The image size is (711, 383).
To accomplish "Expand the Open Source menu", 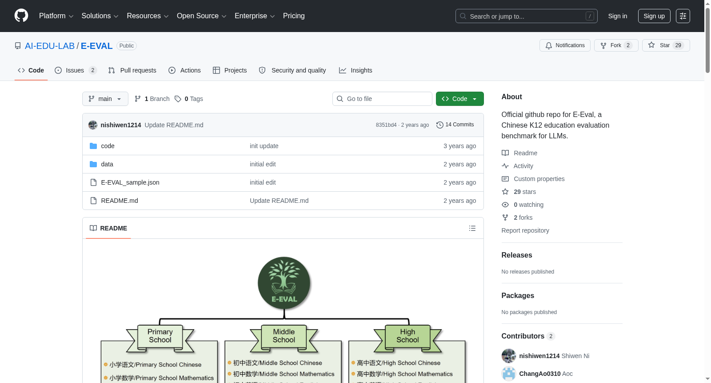I will (202, 16).
